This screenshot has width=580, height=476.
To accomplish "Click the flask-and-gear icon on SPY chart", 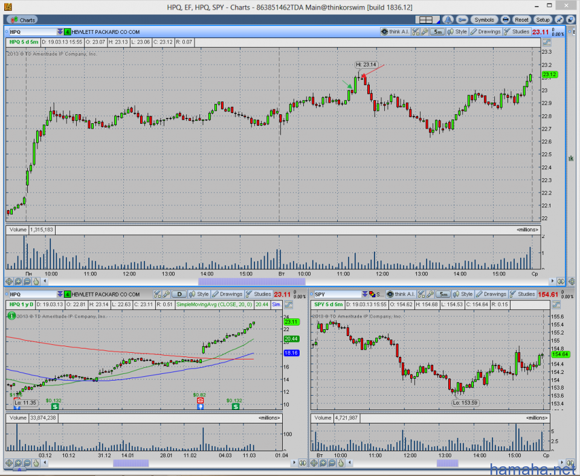I will click(x=421, y=294).
